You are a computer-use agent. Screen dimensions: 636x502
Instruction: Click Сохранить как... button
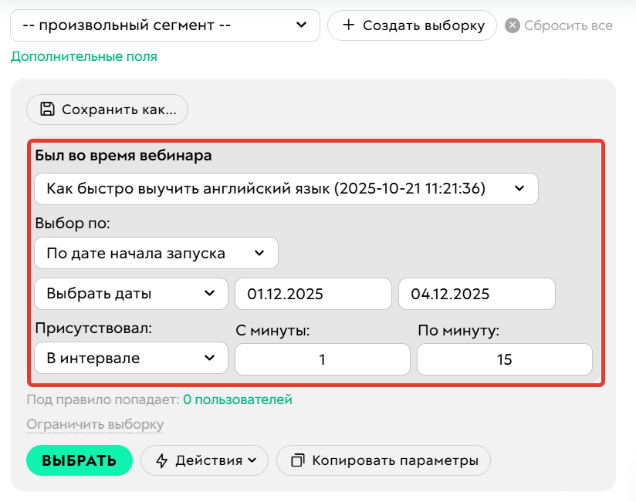point(107,109)
